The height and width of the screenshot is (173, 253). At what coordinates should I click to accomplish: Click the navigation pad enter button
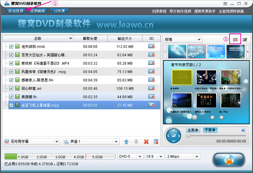(174, 136)
